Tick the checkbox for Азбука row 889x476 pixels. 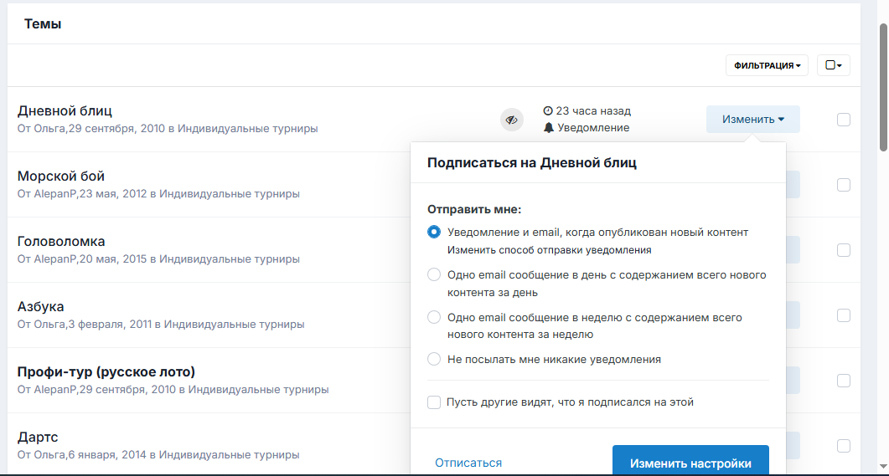[844, 315]
